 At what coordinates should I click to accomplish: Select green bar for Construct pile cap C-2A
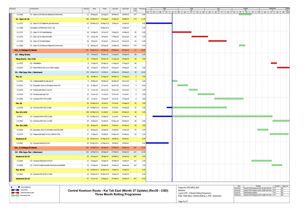coord(206,94)
